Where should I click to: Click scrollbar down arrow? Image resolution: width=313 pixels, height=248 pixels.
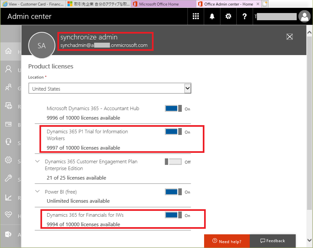(x=309, y=240)
